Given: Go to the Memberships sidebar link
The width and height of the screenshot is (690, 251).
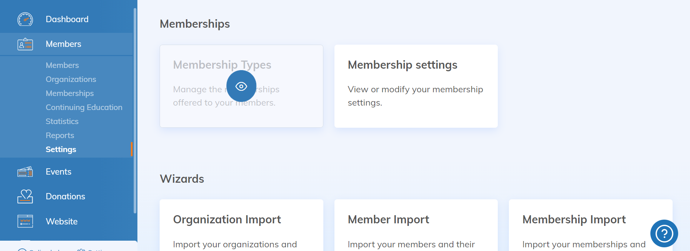Looking at the screenshot, I should coord(70,93).
